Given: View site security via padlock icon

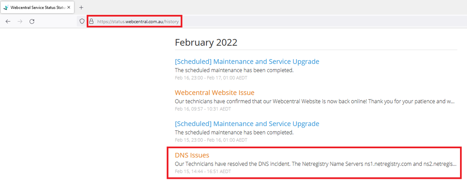Looking at the screenshot, I should [x=91, y=21].
